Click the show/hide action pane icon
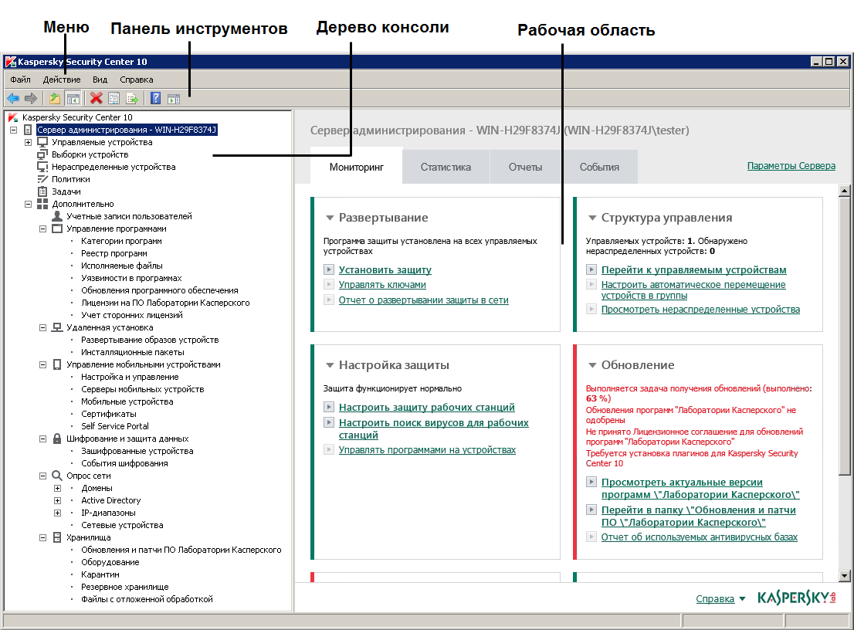Viewport: 854px width, 630px height. click(174, 99)
